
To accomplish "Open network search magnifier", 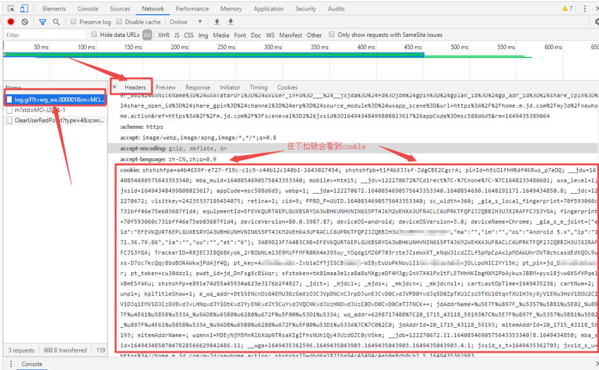I will pyautogui.click(x=56, y=22).
